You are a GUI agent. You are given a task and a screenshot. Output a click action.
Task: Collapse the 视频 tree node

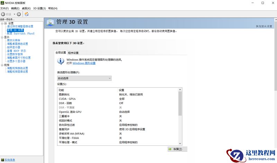coord(2,65)
